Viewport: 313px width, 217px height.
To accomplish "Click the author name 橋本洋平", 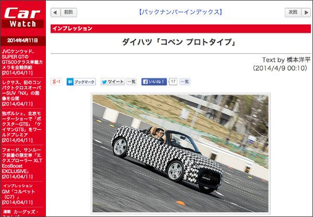I will click(298, 60).
